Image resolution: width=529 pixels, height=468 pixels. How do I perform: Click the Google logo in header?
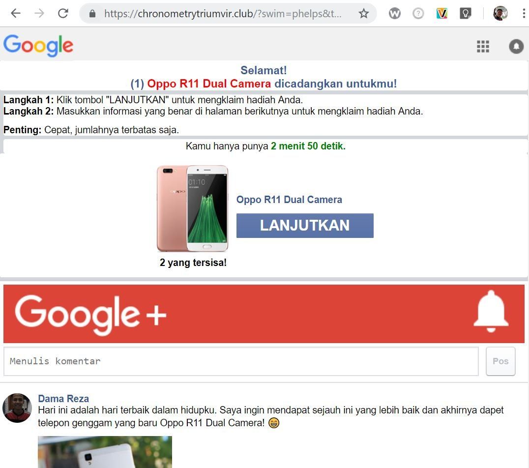tap(38, 46)
